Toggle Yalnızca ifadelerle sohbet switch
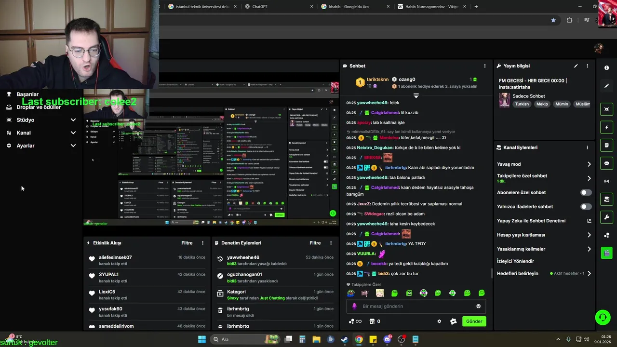 coord(586,207)
